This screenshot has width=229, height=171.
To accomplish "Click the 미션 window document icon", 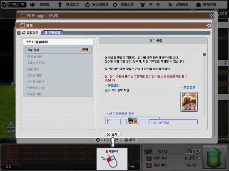I will tap(22, 26).
